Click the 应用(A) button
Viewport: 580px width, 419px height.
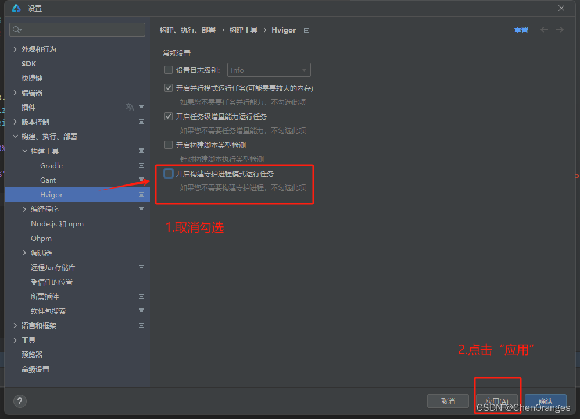[x=497, y=401]
